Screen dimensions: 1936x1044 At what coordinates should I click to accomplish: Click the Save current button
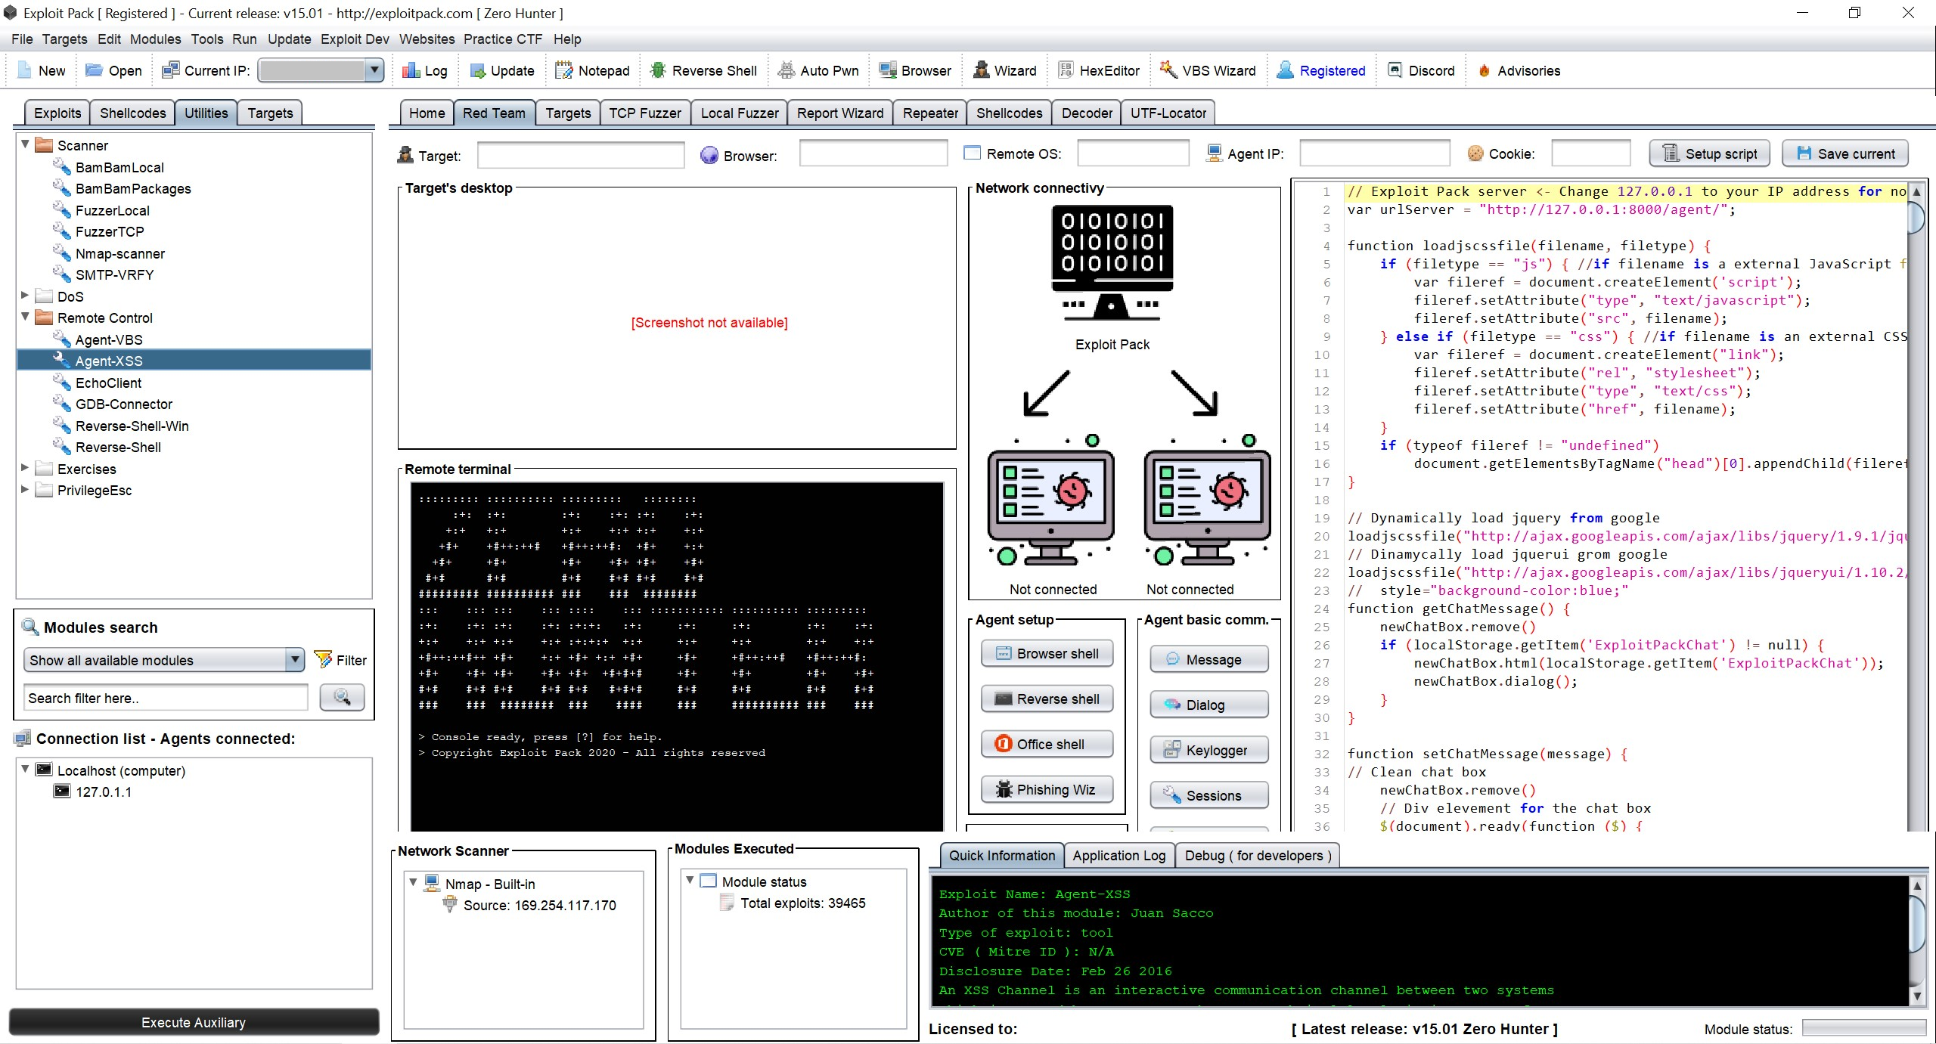(1844, 153)
